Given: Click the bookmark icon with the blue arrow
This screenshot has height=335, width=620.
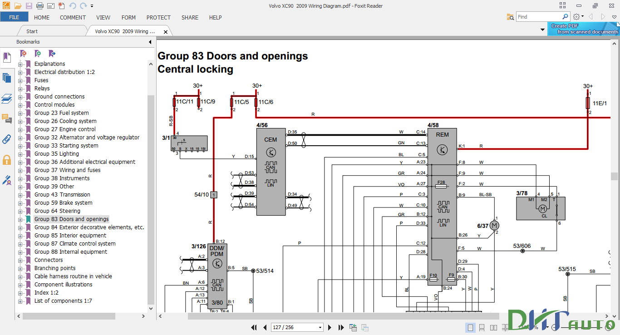Looking at the screenshot, I should [52, 54].
